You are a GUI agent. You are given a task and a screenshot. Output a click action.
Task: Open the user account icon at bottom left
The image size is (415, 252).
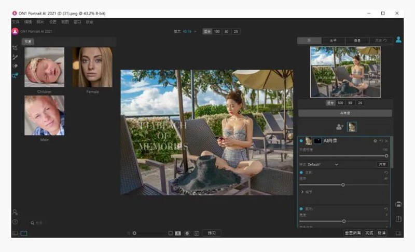[x=15, y=213]
